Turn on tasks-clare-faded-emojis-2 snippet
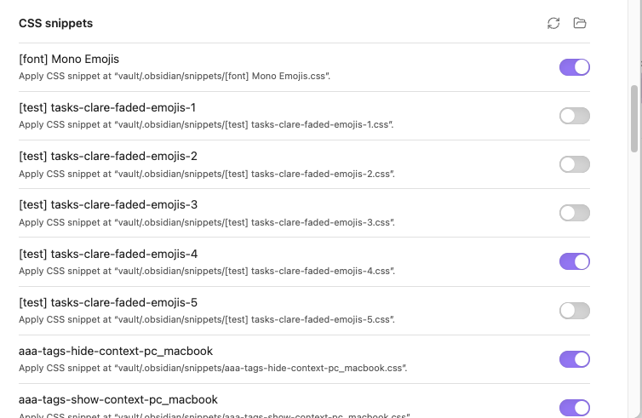The image size is (642, 418). click(575, 164)
